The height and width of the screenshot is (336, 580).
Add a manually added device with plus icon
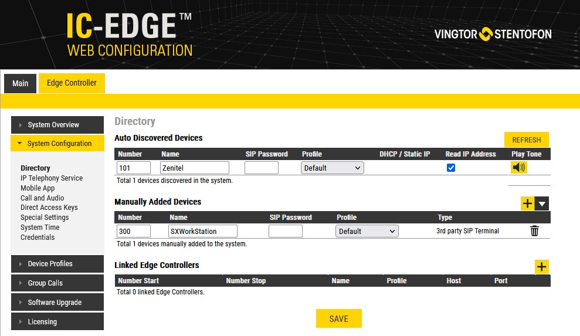pyautogui.click(x=528, y=203)
